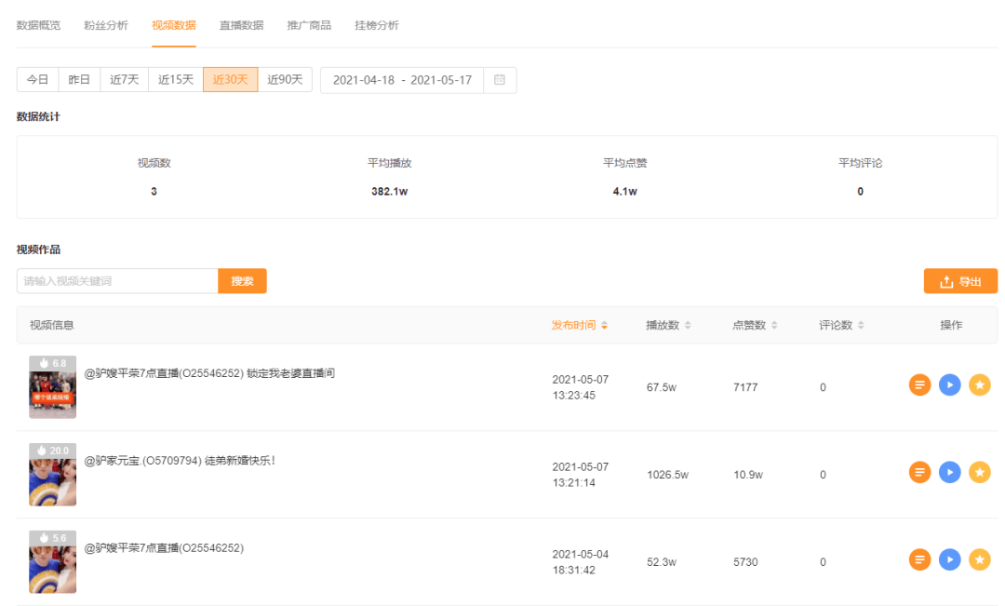1005x606 pixels.
Task: Click the orange 搜索 button
Action: 242,281
